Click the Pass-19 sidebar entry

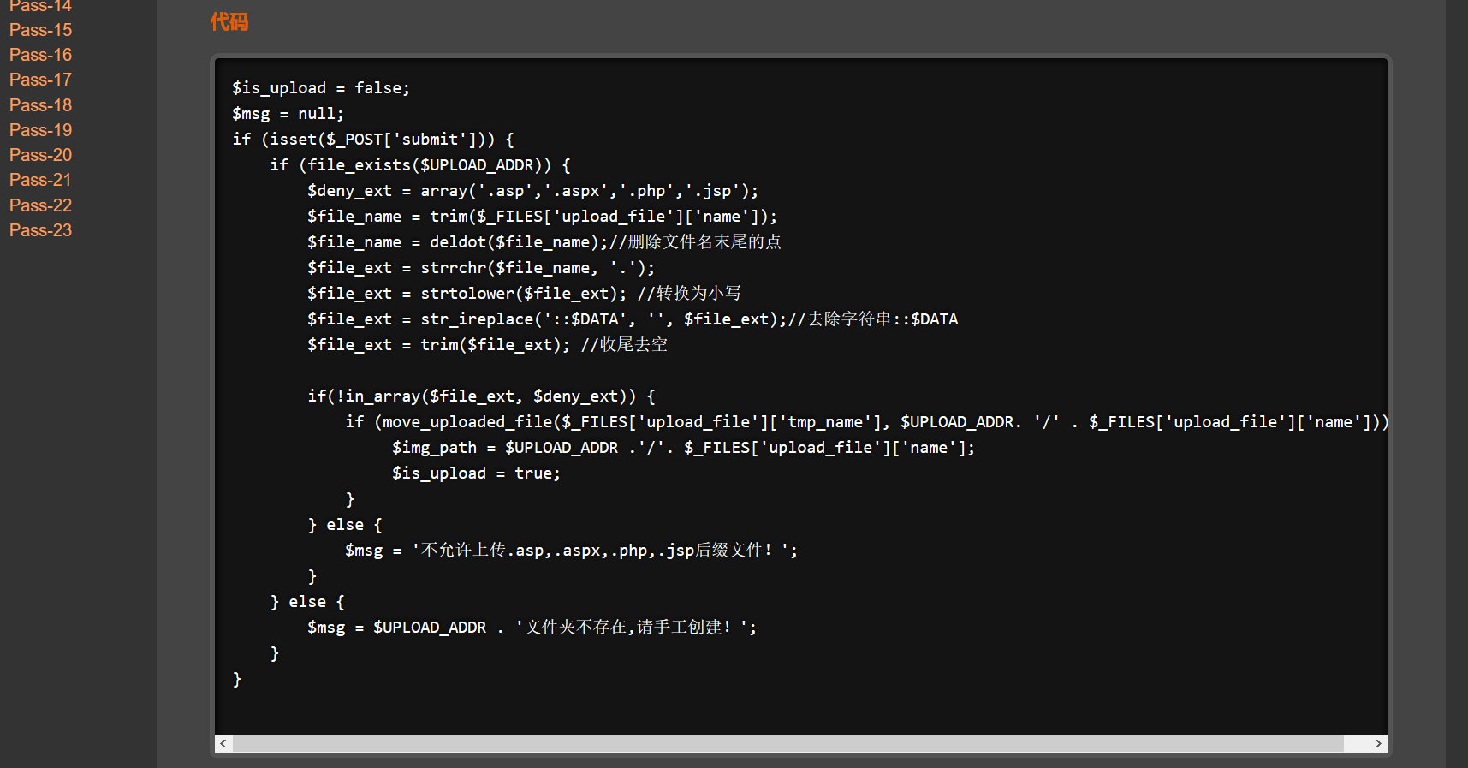click(40, 130)
